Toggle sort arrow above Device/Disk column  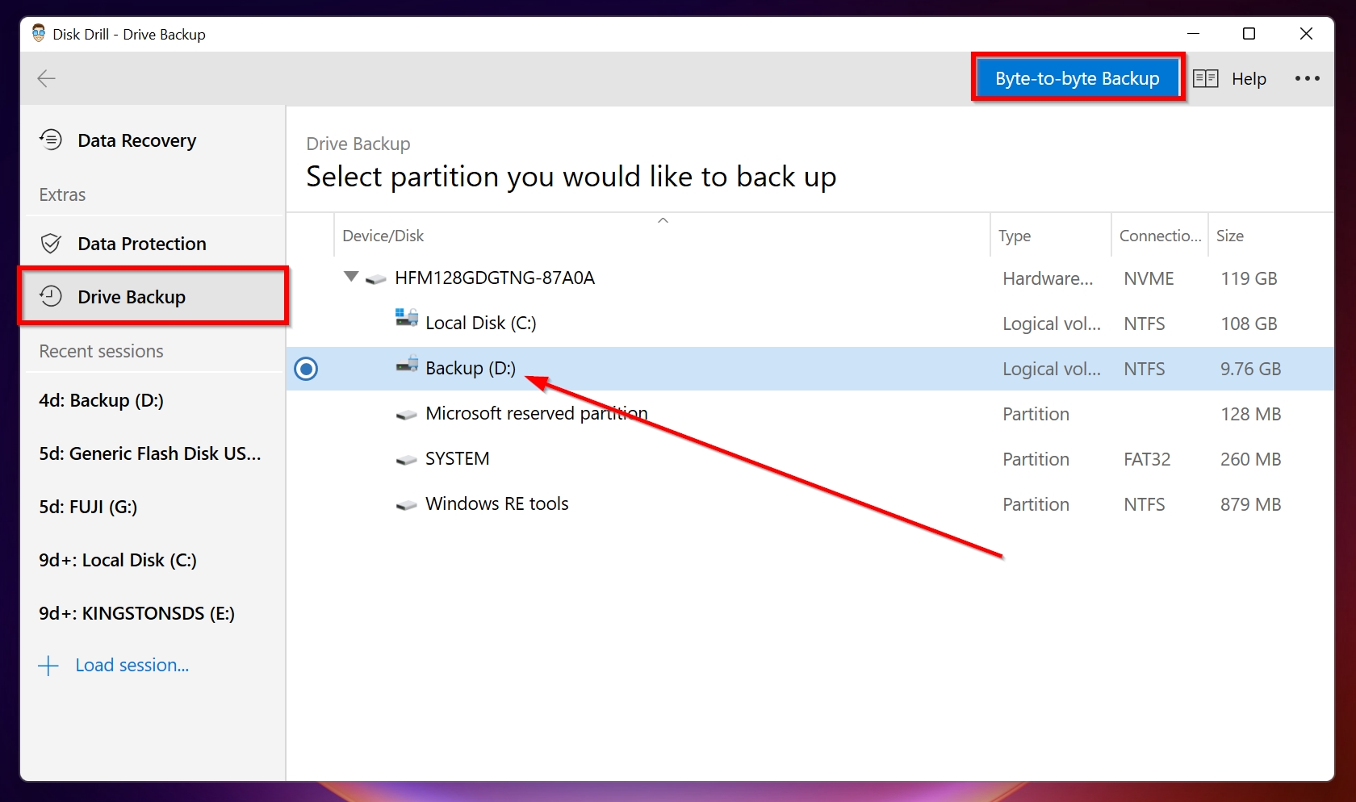click(663, 220)
